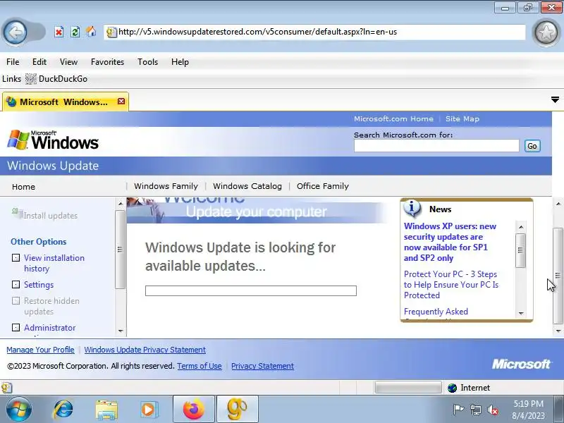Open the Site Map link
Viewport: 564px width, 423px height.
click(x=462, y=118)
